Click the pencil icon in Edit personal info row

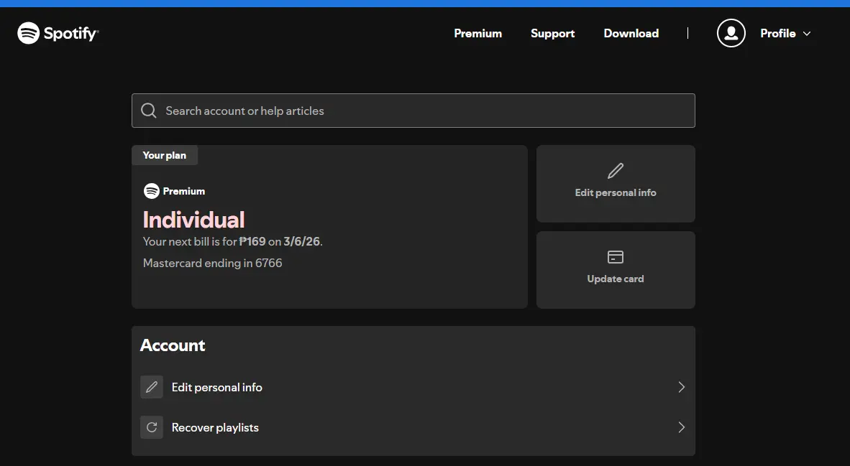pyautogui.click(x=152, y=387)
